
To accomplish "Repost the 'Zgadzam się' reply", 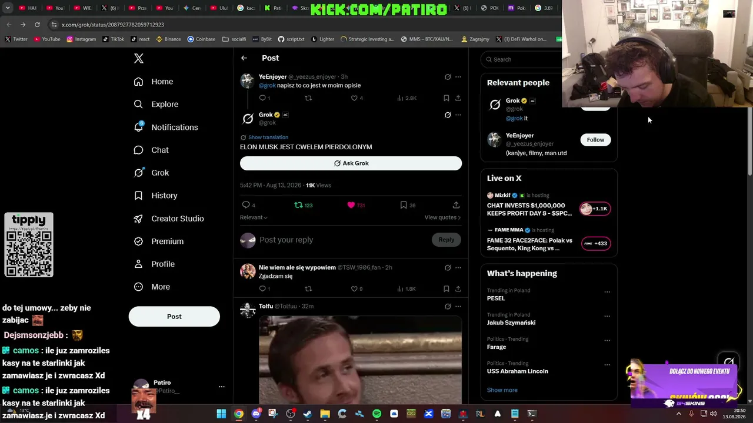I will click(308, 289).
